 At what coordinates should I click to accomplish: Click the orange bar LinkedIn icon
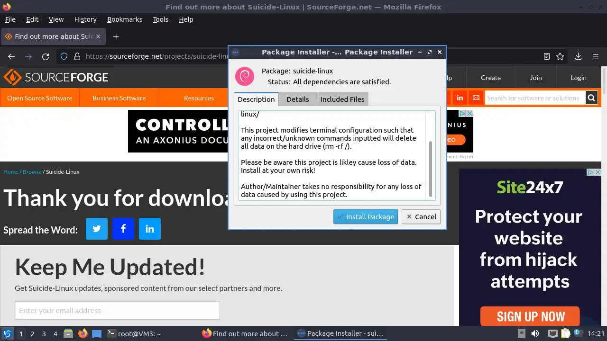[x=460, y=98]
